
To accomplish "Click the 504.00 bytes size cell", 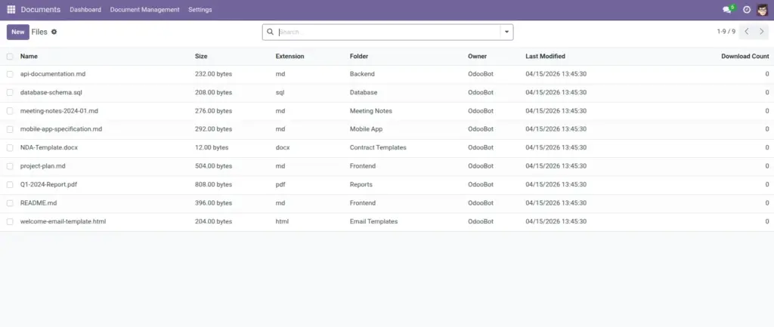I will coord(213,166).
